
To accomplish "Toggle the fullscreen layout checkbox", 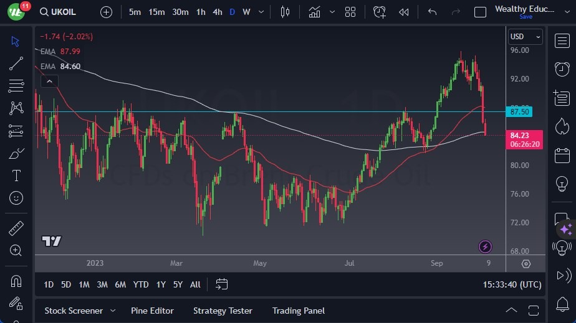I will [x=480, y=12].
